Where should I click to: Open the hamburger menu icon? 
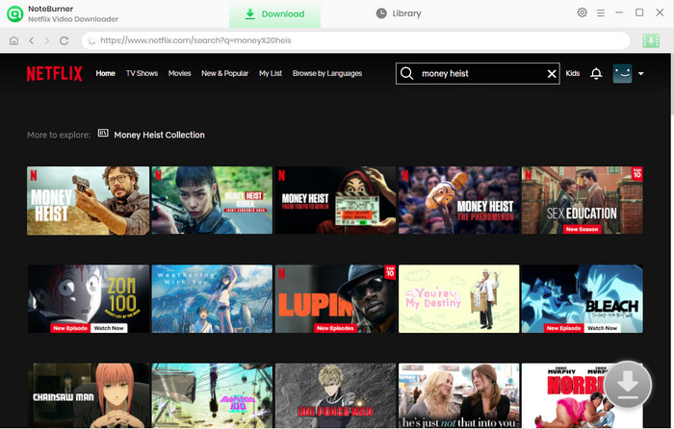pyautogui.click(x=601, y=13)
